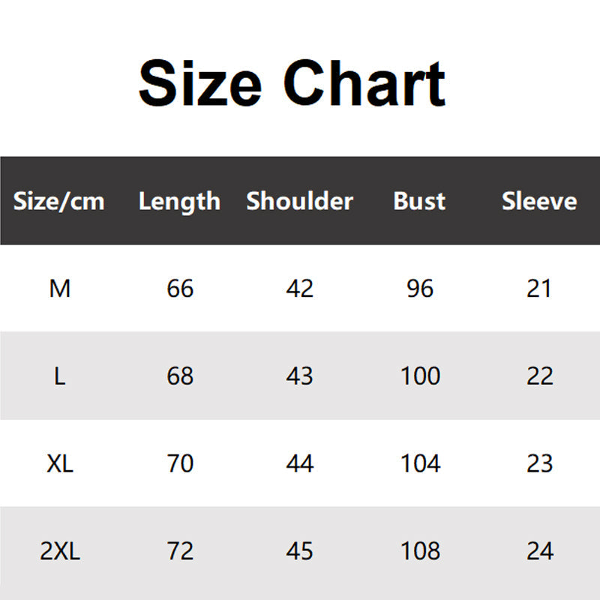This screenshot has height=600, width=600.
Task: Select the sleeve value 22 for L
Action: tap(540, 376)
